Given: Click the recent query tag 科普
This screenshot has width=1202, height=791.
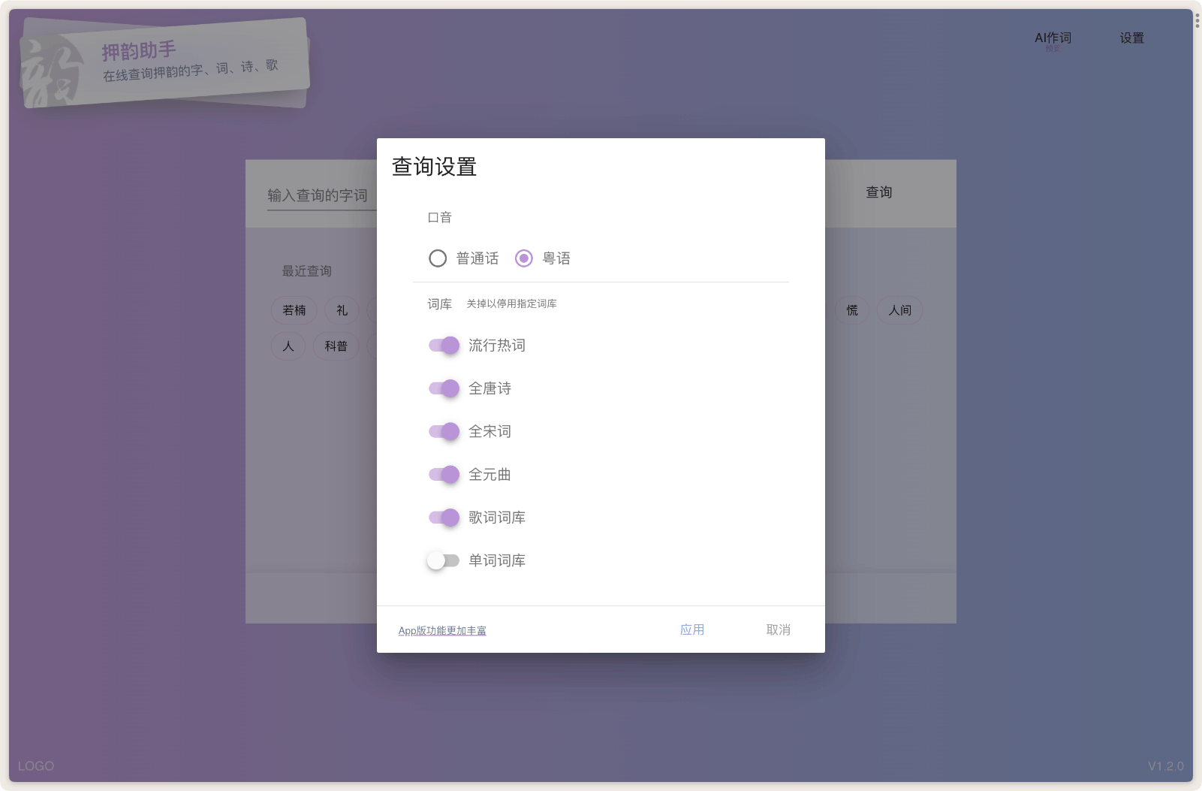Looking at the screenshot, I should click(336, 346).
